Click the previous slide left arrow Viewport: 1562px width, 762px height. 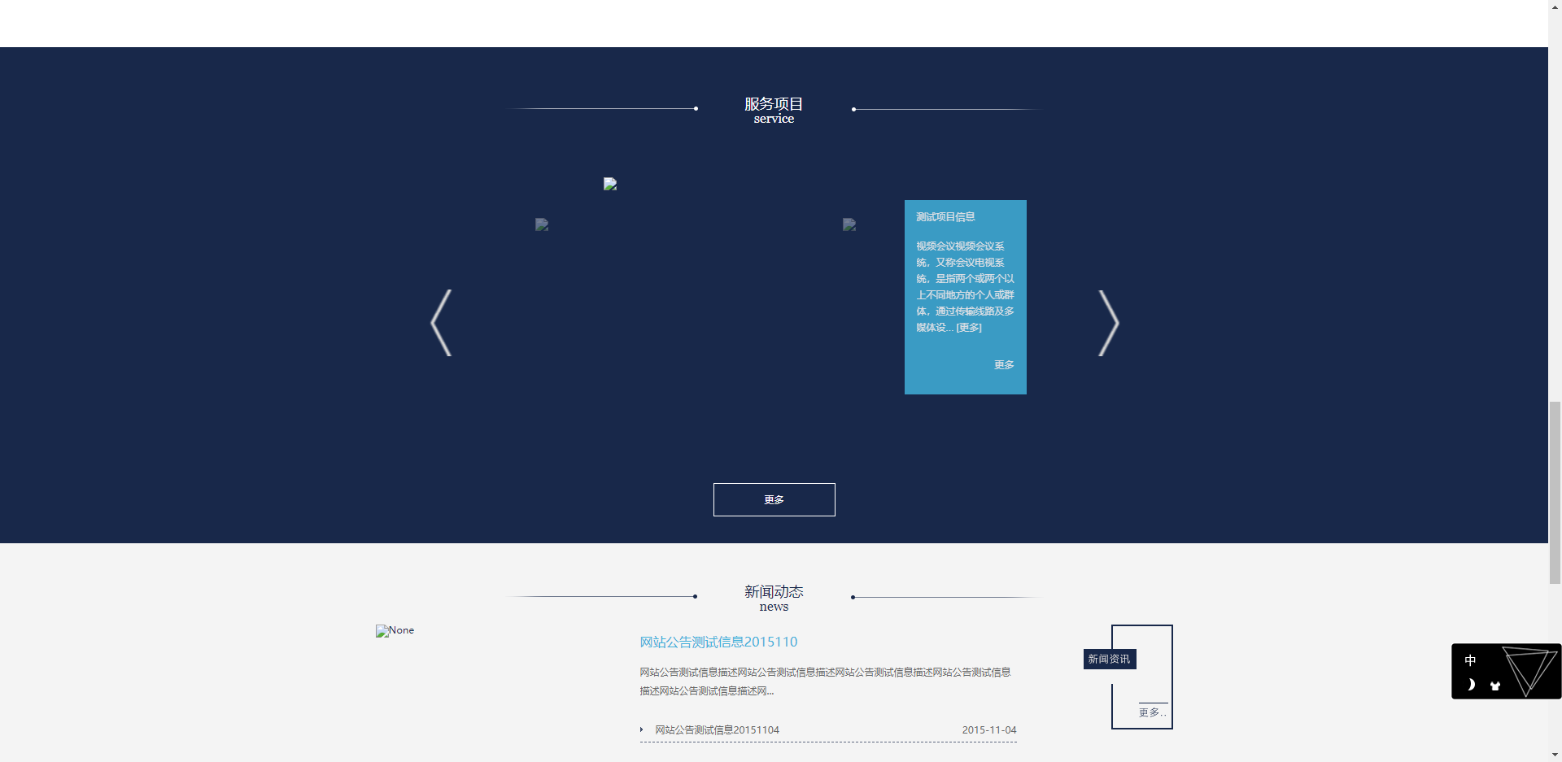click(441, 323)
